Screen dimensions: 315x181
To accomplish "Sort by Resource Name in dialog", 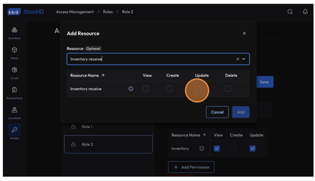I will pyautogui.click(x=87, y=76).
